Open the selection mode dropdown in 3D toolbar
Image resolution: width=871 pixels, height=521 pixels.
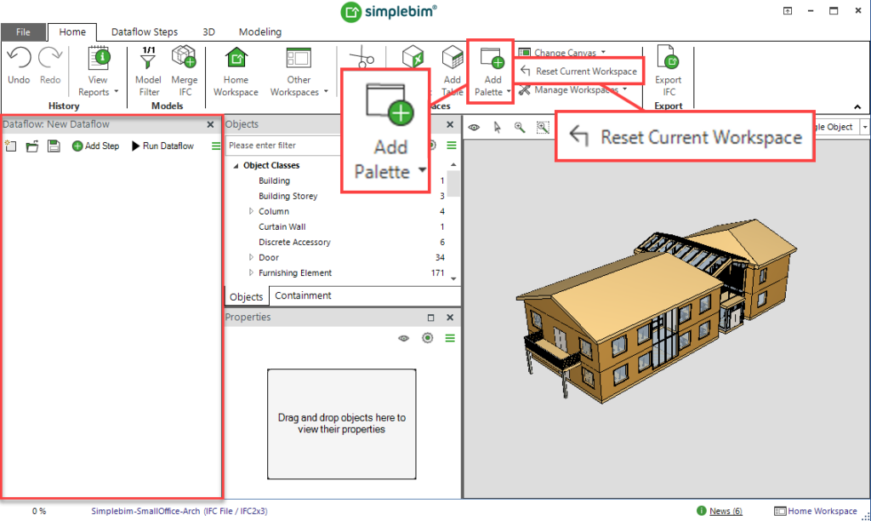pyautogui.click(x=865, y=128)
